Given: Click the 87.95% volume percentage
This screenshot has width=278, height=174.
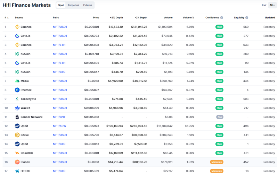Looking at the screenshot, I should coord(189,126).
